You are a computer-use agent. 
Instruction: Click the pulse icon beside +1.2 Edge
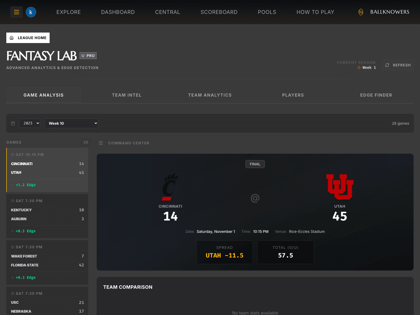(x=13, y=185)
